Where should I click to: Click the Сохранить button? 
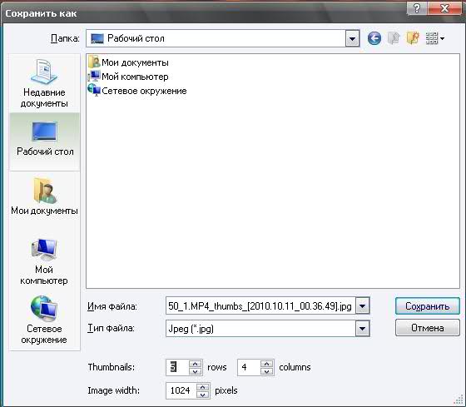click(428, 306)
